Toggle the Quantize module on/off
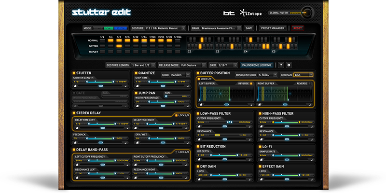The height and width of the screenshot is (193, 386). pyautogui.click(x=136, y=73)
